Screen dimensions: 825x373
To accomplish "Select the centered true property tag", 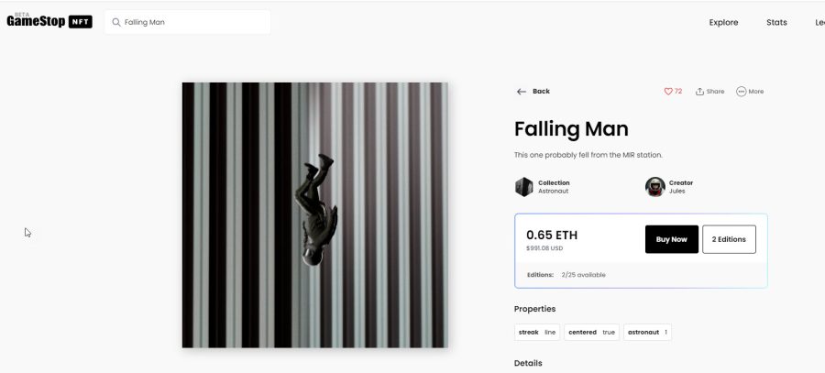I will click(x=591, y=333).
